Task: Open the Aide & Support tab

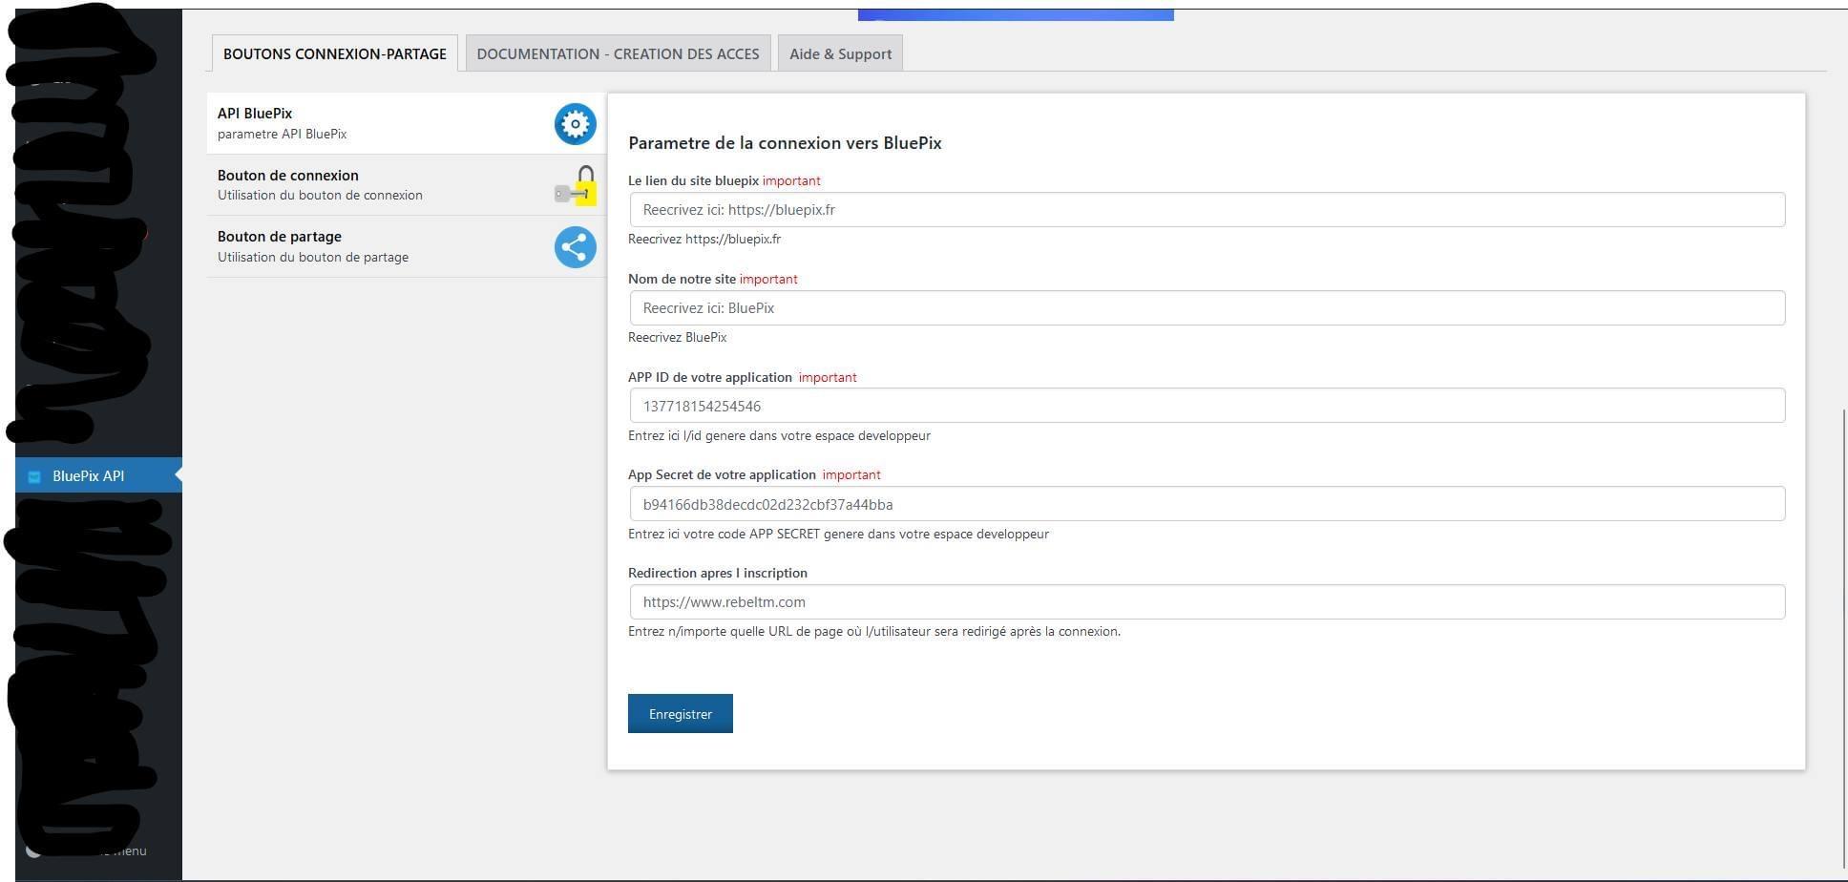Action: 840,53
